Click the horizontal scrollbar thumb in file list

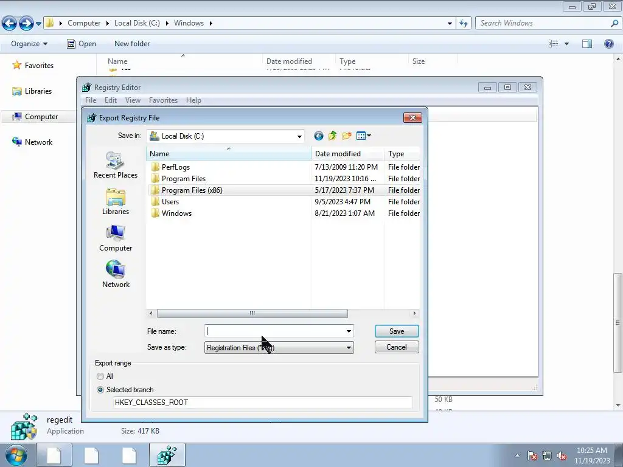point(252,314)
